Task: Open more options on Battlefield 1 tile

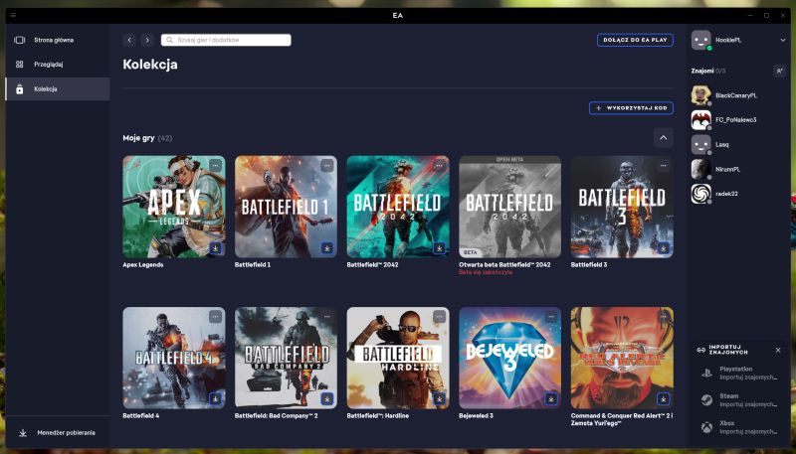Action: [327, 165]
